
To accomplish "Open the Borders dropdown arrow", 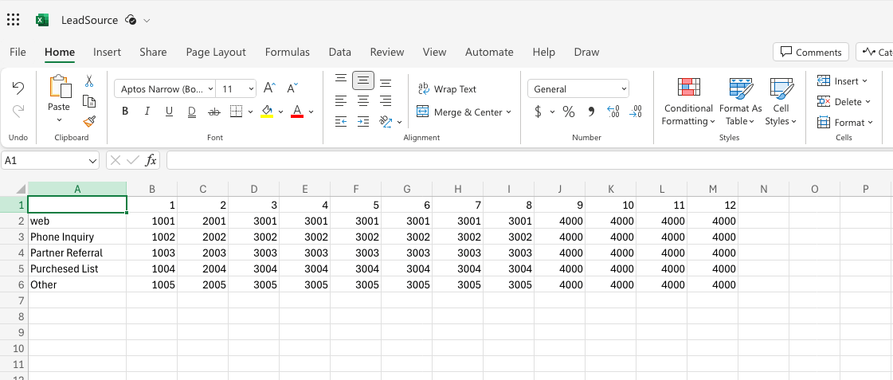I will (251, 112).
